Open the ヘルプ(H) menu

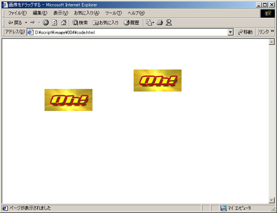[136, 13]
